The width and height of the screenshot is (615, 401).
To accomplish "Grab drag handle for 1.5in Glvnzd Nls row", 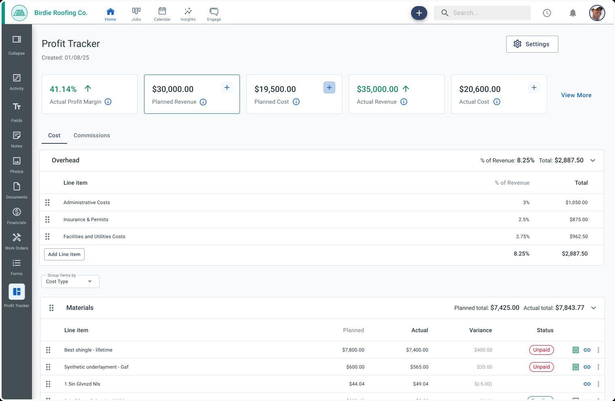I will 48,384.
